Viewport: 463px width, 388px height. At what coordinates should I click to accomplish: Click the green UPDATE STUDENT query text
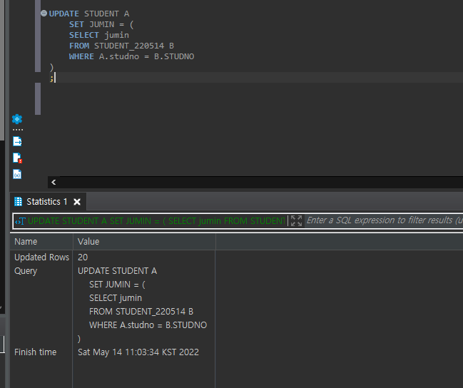pyautogui.click(x=156, y=221)
